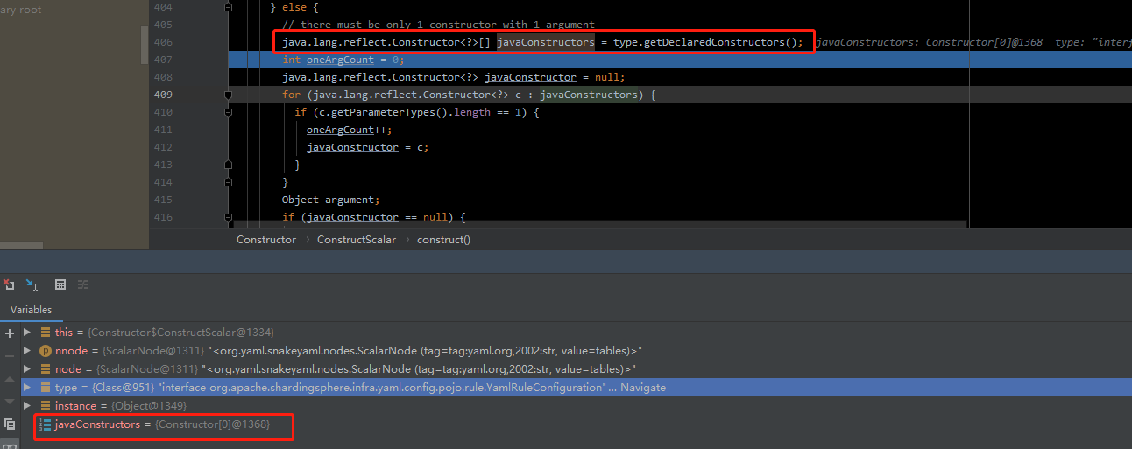Image resolution: width=1132 pixels, height=449 pixels.
Task: Click 'int oneArgCount = 0;' code line
Action: pyautogui.click(x=343, y=60)
